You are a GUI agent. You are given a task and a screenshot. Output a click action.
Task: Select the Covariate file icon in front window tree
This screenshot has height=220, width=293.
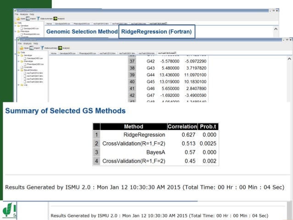tap(22, 67)
